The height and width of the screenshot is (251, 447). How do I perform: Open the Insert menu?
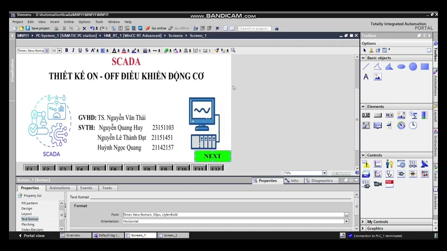coord(54,22)
